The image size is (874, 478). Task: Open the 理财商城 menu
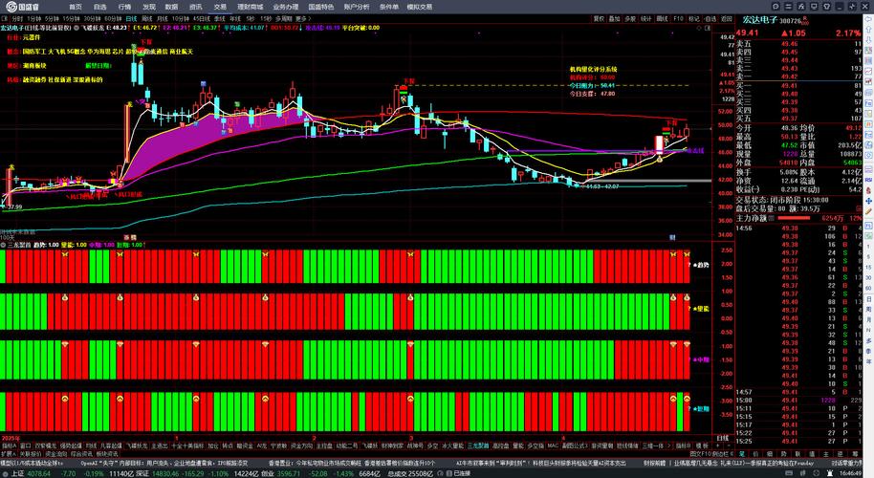(x=250, y=7)
